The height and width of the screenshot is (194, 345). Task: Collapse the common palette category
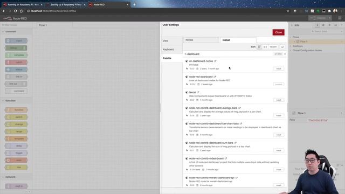pos(3,32)
